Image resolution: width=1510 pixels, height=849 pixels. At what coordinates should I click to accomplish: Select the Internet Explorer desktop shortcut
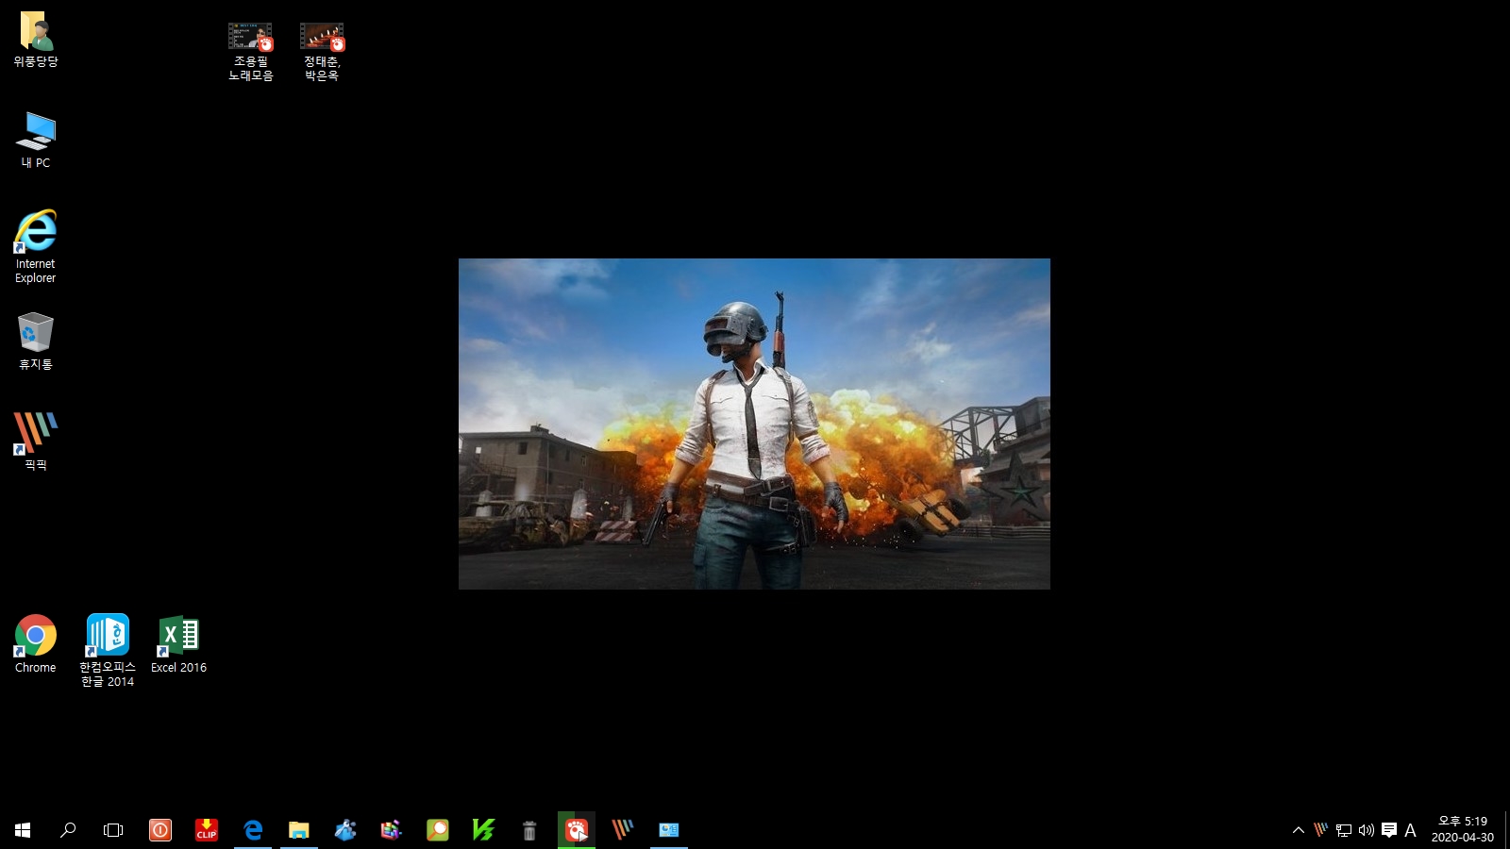(36, 246)
